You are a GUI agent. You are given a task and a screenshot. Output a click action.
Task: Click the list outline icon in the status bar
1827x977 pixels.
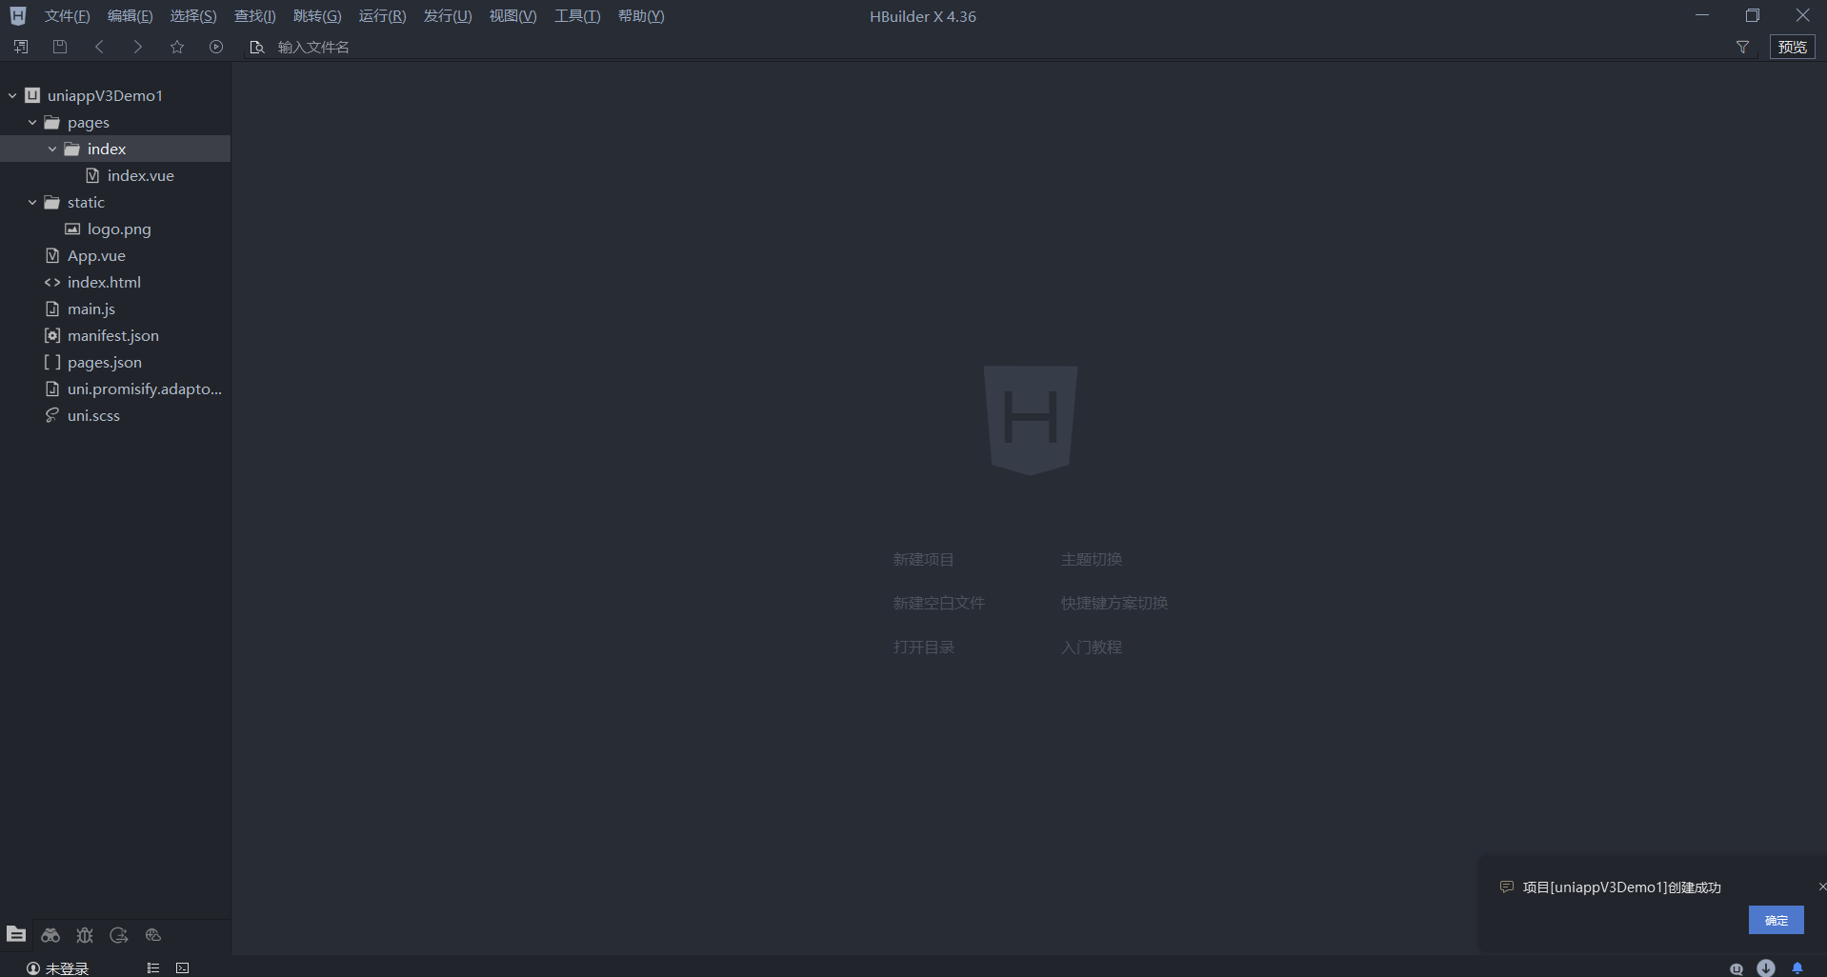pyautogui.click(x=153, y=967)
